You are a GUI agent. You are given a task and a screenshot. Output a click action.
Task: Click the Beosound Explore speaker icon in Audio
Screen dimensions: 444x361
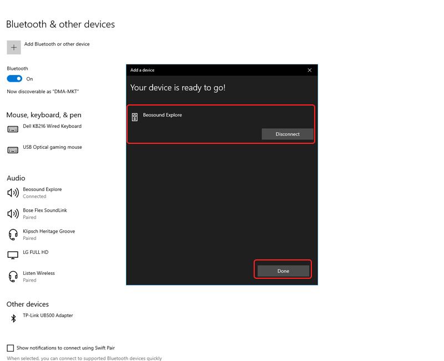click(13, 193)
